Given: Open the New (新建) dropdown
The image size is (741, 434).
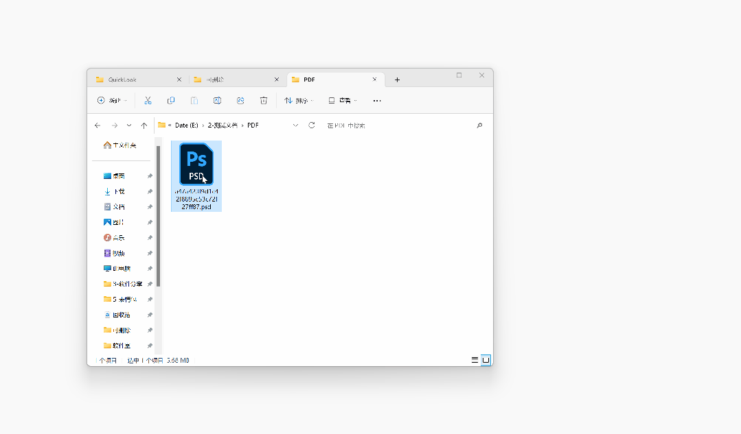Looking at the screenshot, I should [x=112, y=101].
